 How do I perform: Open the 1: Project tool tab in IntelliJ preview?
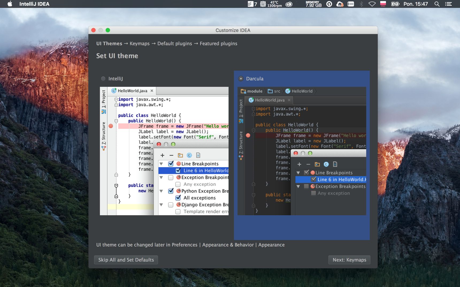coord(104,102)
